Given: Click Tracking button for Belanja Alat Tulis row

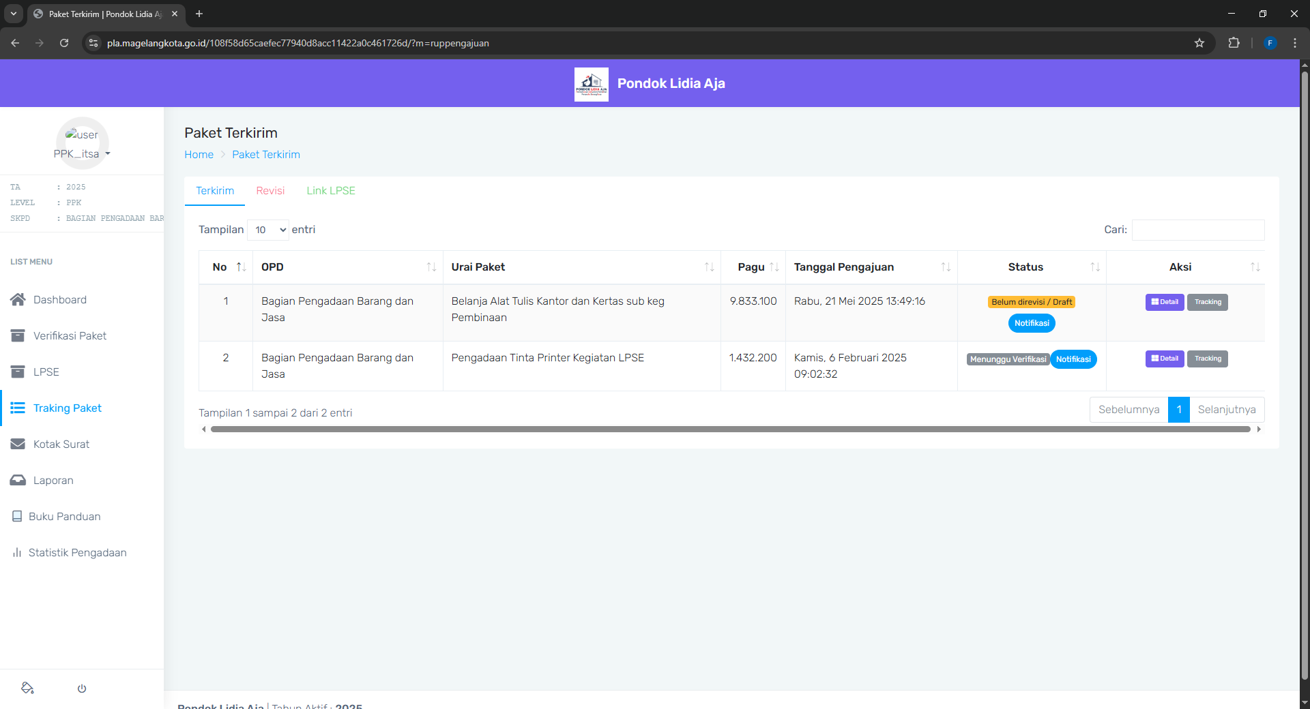Looking at the screenshot, I should point(1207,302).
